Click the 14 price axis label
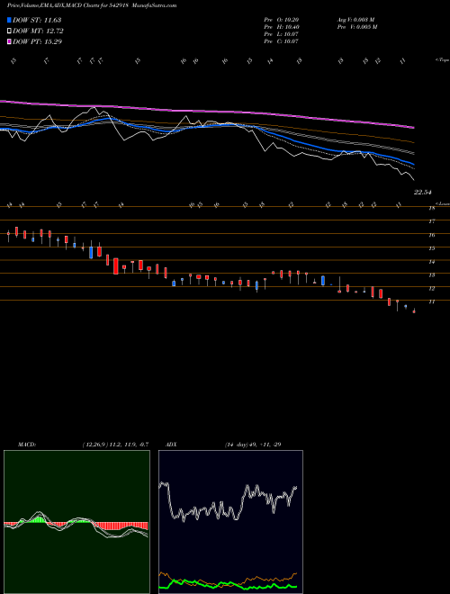Image resolution: width=450 pixels, height=594 pixels. pos(431,261)
